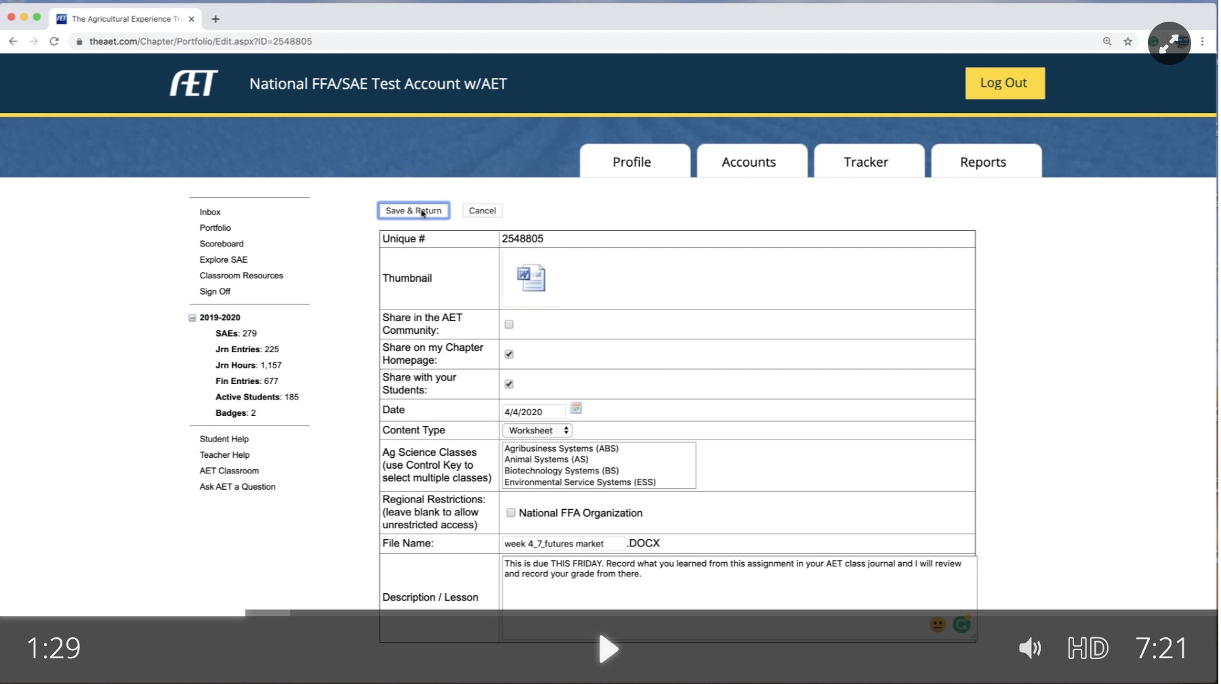The height and width of the screenshot is (684, 1221).
Task: Play the video
Action: 608,649
